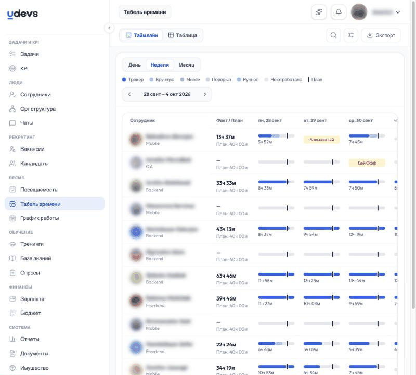Viewport: 416px width, 375px height.
Task: Open search with magnifier icon
Action: click(333, 35)
